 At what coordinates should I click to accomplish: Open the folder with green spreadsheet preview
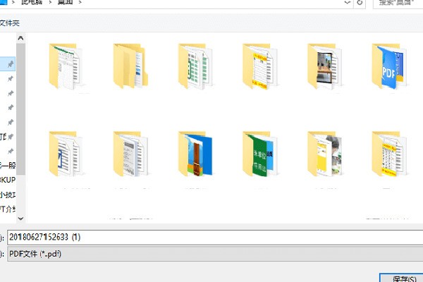195,67
